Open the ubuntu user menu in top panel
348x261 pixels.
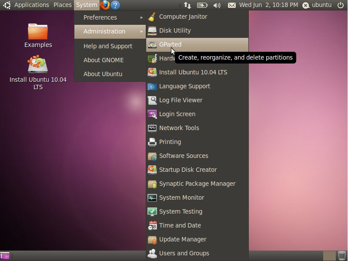pyautogui.click(x=317, y=5)
